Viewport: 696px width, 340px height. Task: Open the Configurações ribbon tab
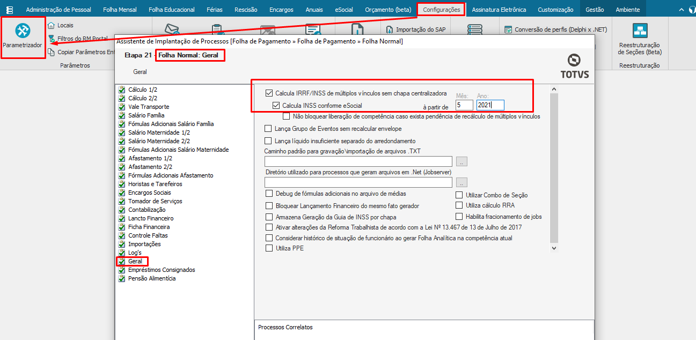(x=441, y=10)
